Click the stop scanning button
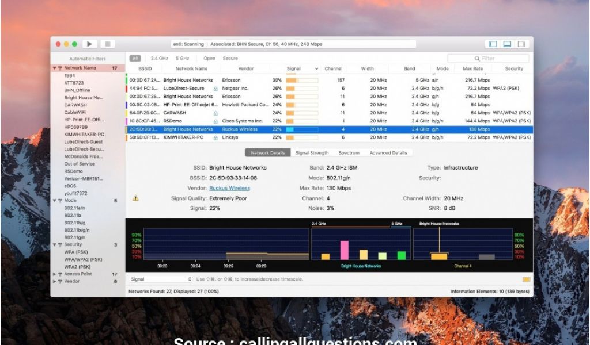Image resolution: width=590 pixels, height=345 pixels. pos(107,44)
